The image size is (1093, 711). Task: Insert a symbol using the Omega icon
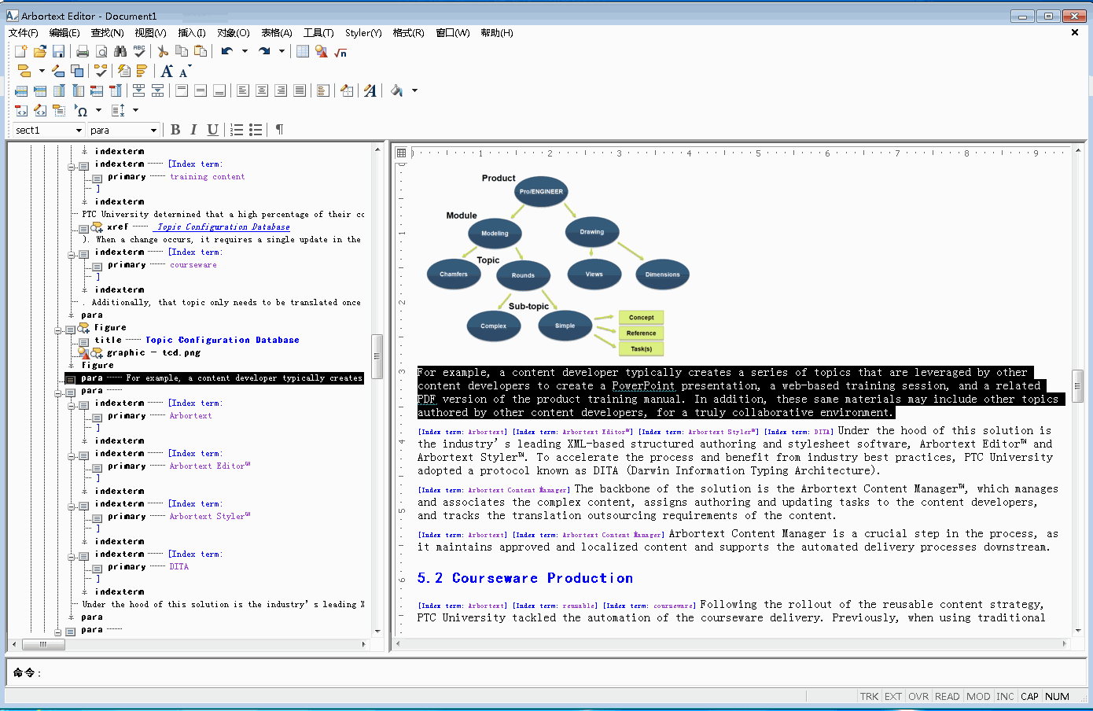pos(81,110)
